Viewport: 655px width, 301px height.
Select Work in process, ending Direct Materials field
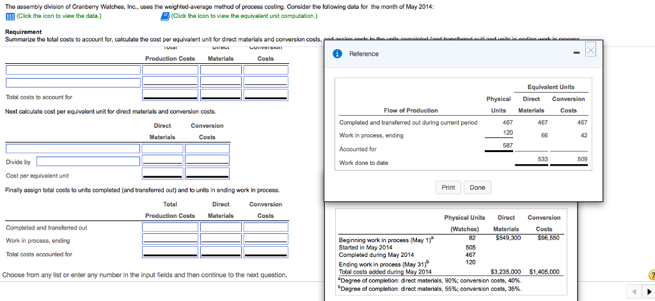tap(221, 239)
